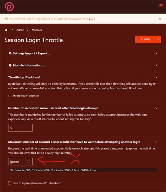Click the gear icon beside Settings Import / Export
Viewport: 166px width, 192px height.
point(10,53)
